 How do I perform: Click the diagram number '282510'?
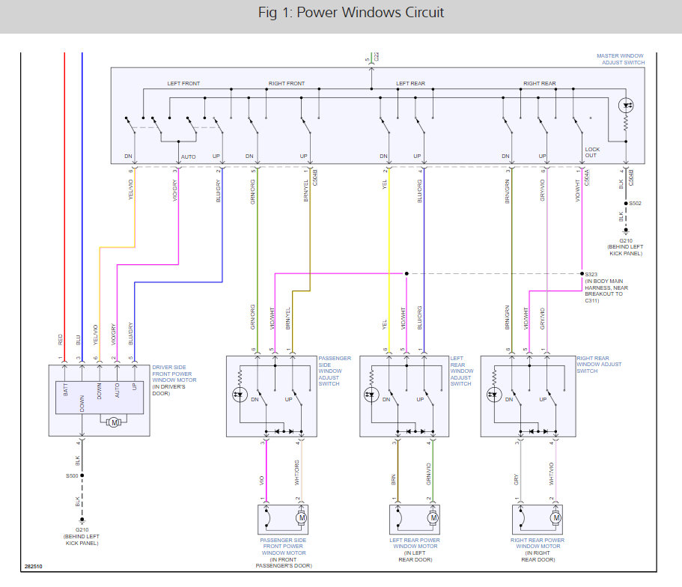point(34,566)
